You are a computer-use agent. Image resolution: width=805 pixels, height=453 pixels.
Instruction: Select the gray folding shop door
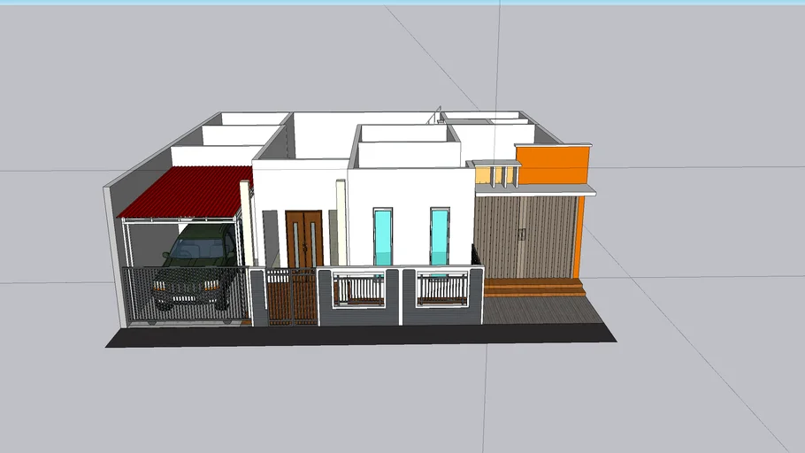tap(525, 237)
